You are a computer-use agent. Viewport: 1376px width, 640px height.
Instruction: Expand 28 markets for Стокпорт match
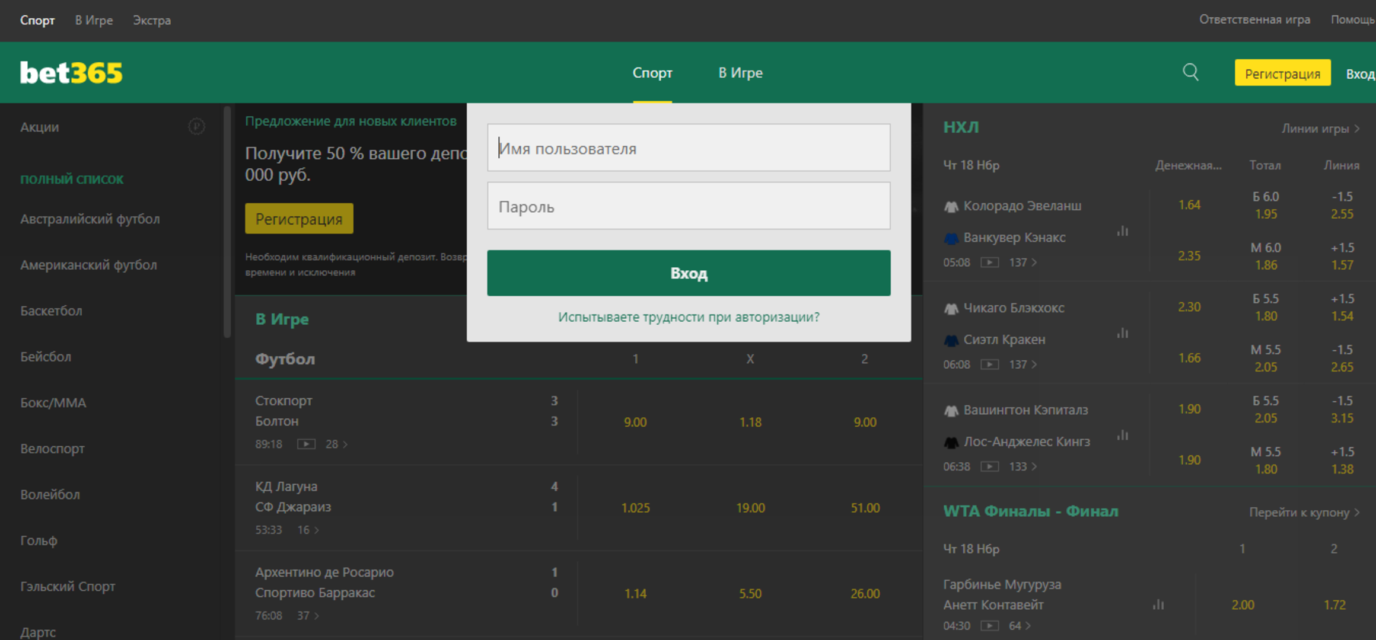(336, 444)
